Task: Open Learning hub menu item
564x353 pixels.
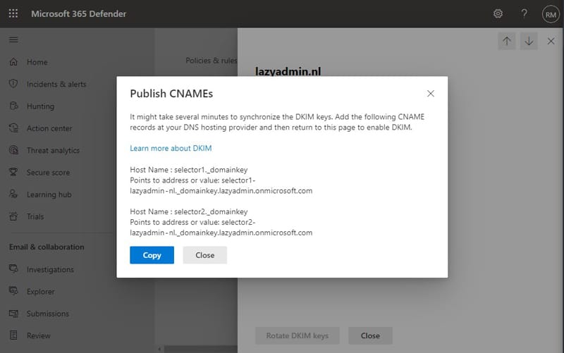Action: click(x=49, y=194)
